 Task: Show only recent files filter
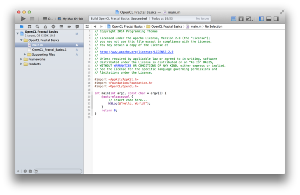point(25,171)
